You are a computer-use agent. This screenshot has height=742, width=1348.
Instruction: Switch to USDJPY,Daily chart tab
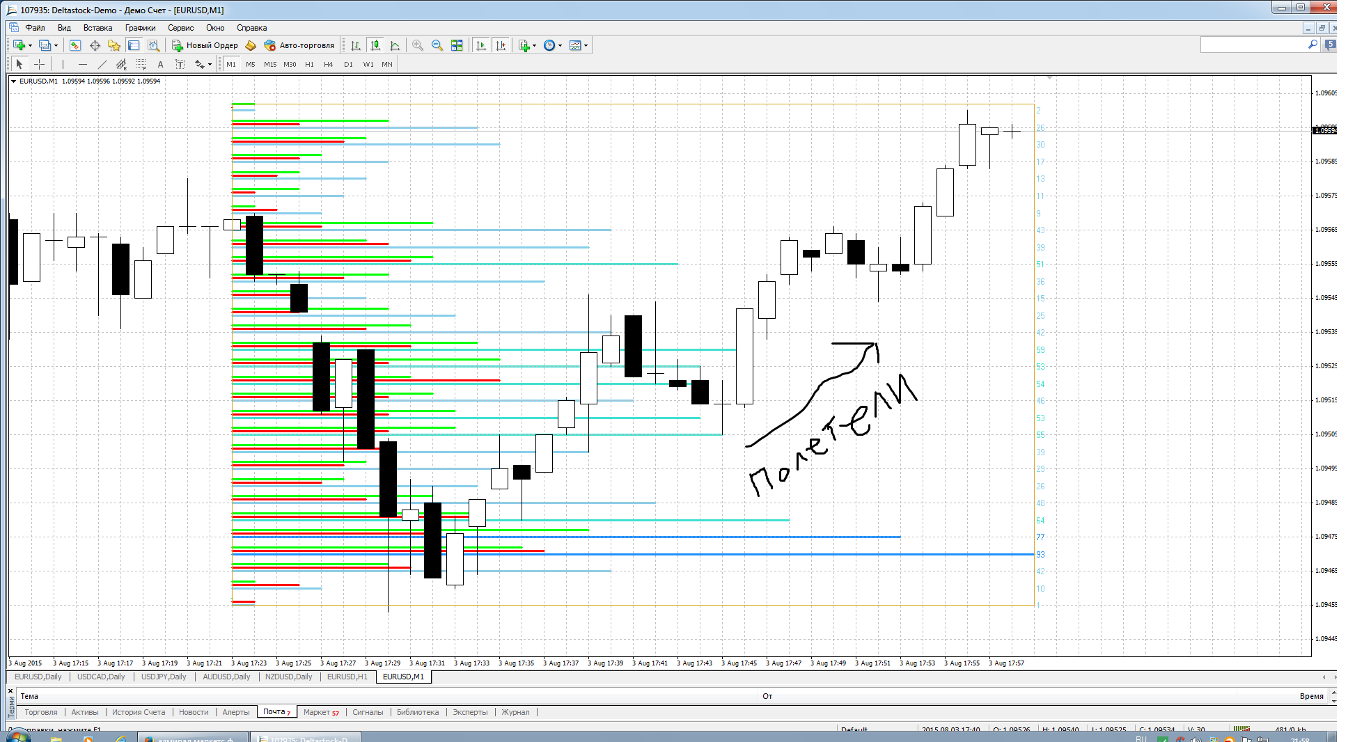point(164,677)
